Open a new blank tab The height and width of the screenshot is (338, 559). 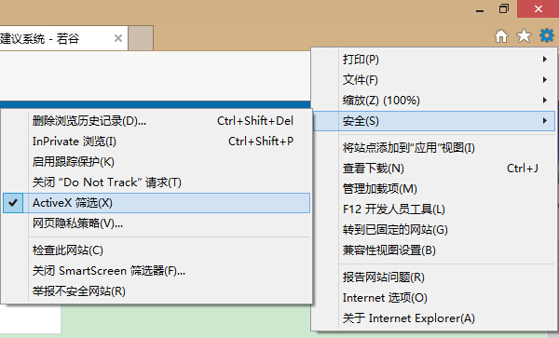tap(141, 38)
